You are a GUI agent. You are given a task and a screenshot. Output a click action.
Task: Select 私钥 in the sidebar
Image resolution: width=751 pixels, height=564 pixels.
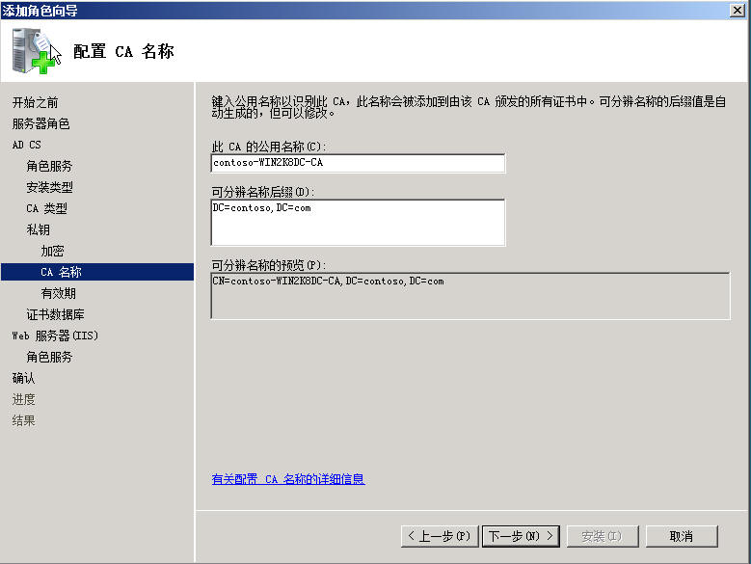pos(38,229)
